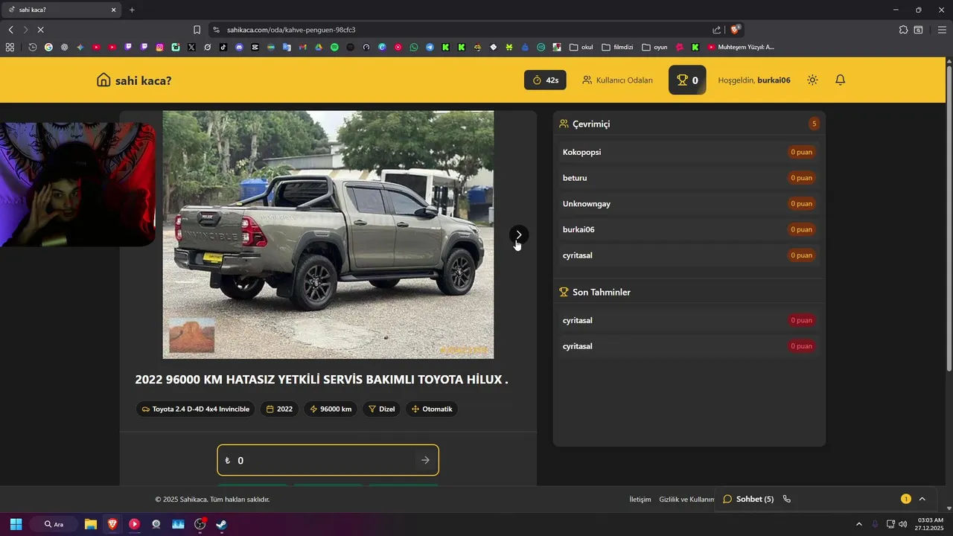This screenshot has height=536, width=953.
Task: Click the 42s countdown timer
Action: (x=545, y=80)
